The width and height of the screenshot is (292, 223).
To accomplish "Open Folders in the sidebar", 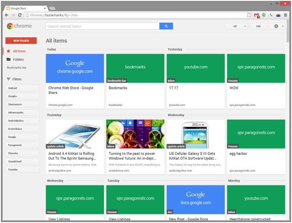I will (x=18, y=60).
